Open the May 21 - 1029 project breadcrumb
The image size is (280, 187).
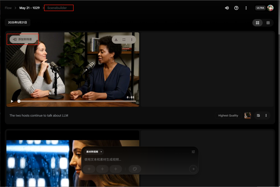[x=30, y=8]
